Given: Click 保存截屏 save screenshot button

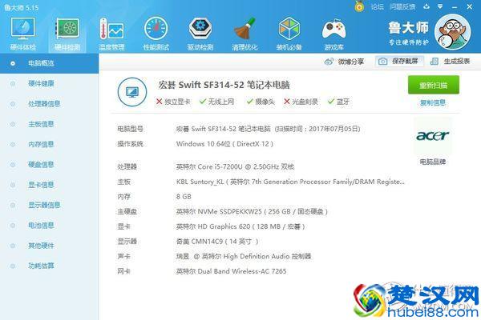Looking at the screenshot, I should click(x=398, y=62).
